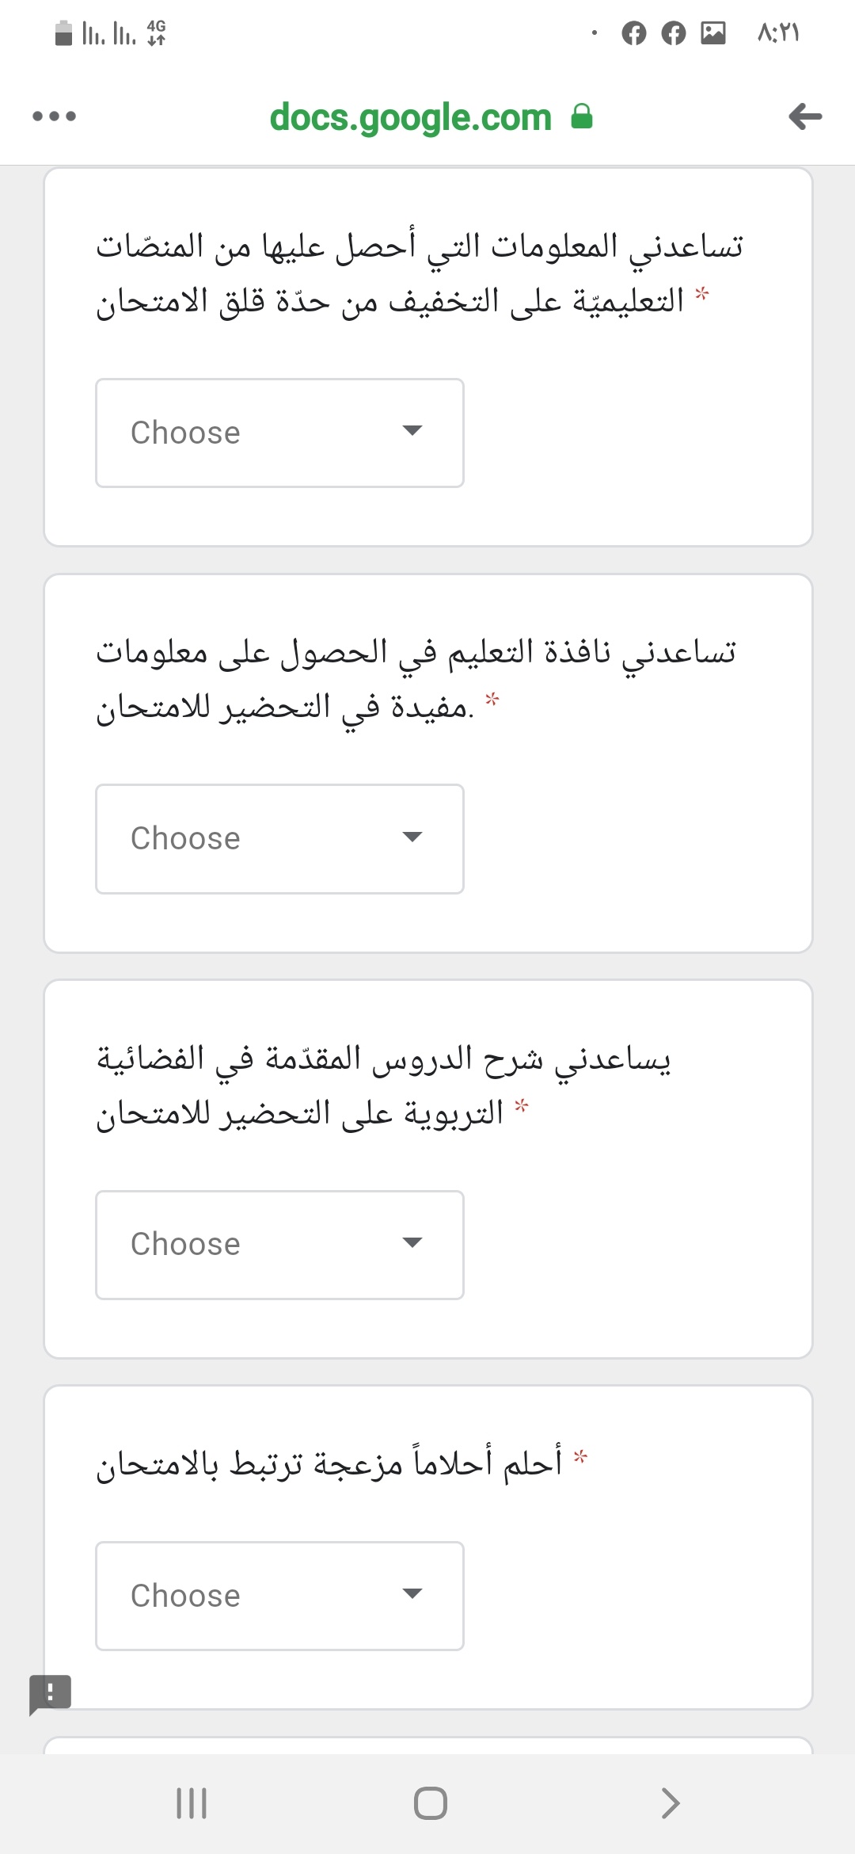Open recent apps navigation button
Screen dimensions: 855x1854
click(192, 1802)
